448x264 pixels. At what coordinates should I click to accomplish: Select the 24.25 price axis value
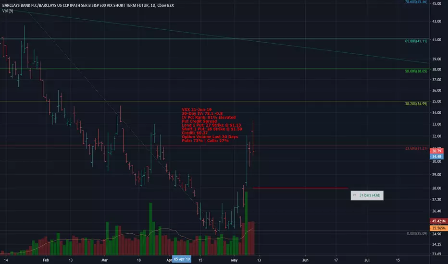click(x=436, y=244)
